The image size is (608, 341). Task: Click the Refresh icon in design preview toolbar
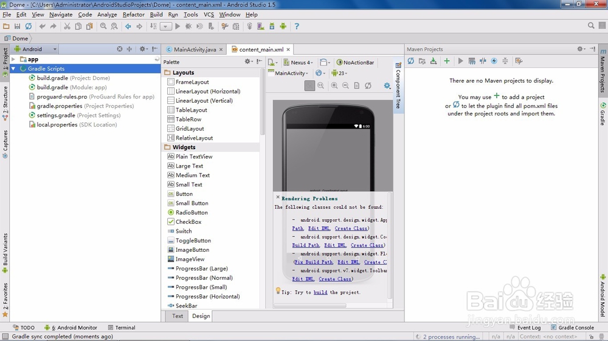click(x=368, y=86)
